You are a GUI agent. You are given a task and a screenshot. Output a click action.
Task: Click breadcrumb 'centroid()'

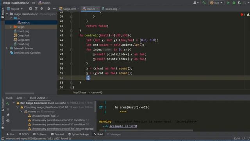click(97, 92)
